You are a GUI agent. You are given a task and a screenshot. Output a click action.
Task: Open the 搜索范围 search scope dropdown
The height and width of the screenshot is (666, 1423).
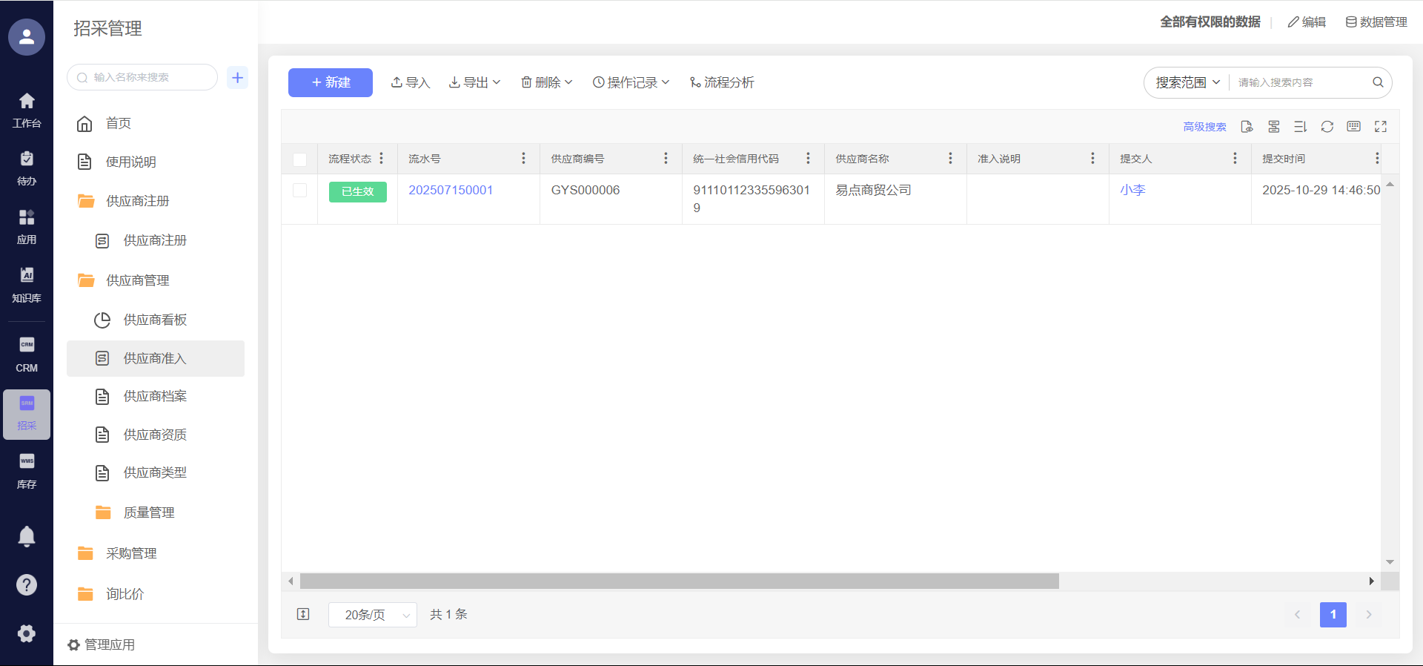(1187, 82)
